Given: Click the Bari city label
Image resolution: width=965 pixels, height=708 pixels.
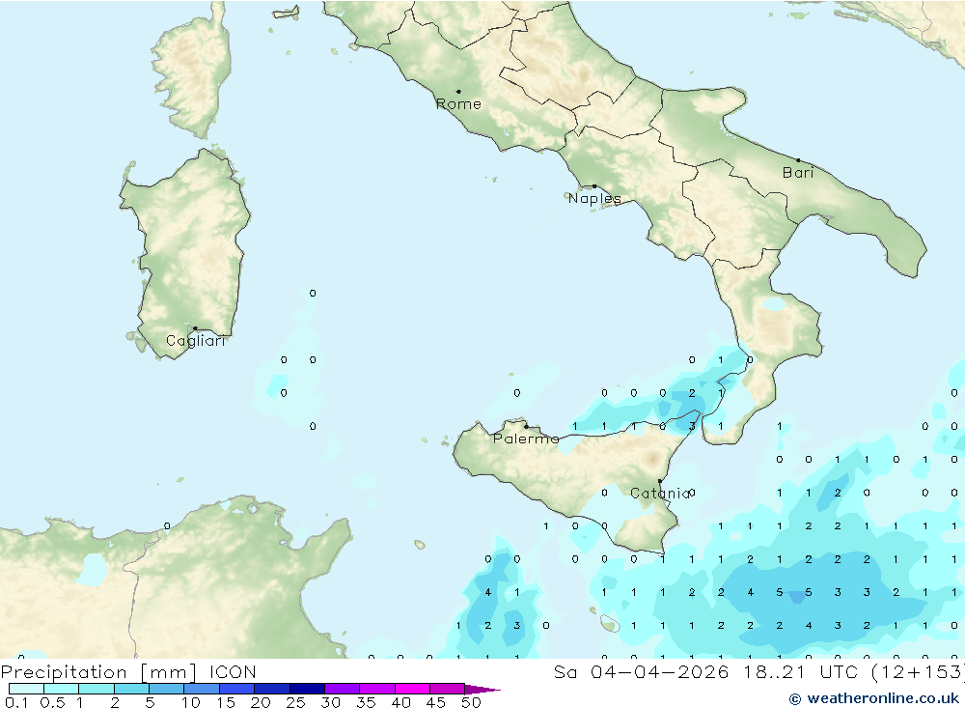Looking at the screenshot, I should coord(798,173).
